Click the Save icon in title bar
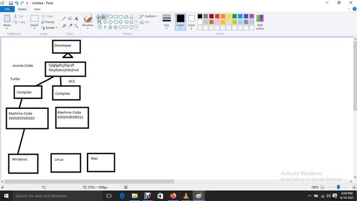The width and height of the screenshot is (357, 201). click(11, 3)
